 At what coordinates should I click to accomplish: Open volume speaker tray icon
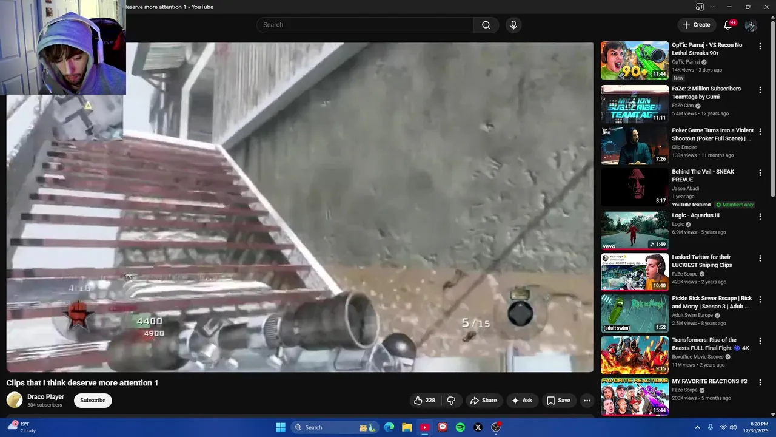point(733,427)
